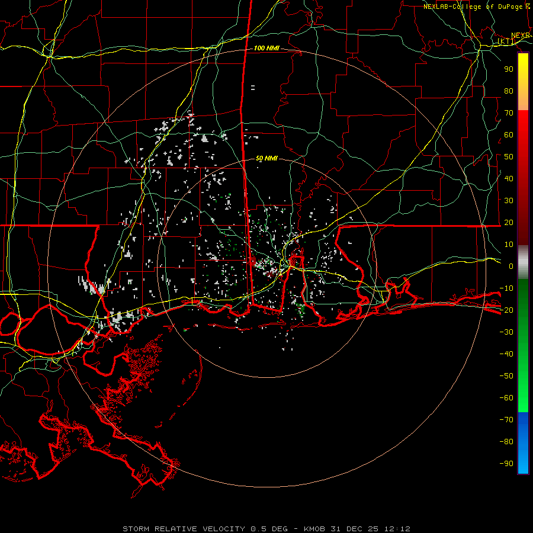533x533 pixels.
Task: Click the yellow top segment of velocity color bar
Action: (x=523, y=82)
